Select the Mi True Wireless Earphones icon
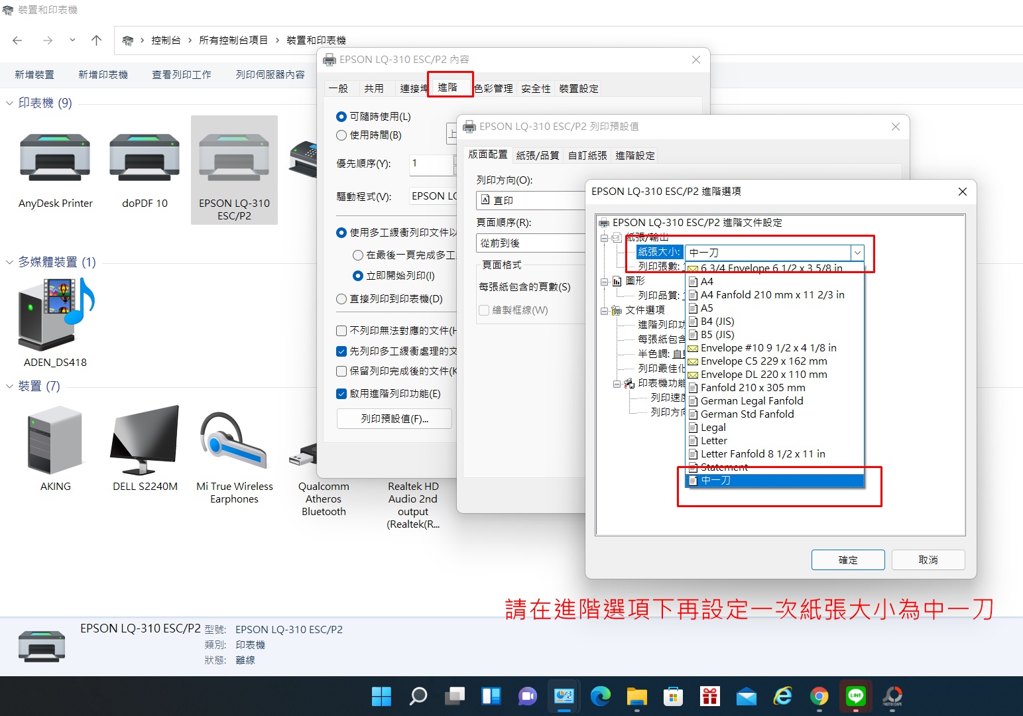1023x716 pixels. (x=234, y=441)
